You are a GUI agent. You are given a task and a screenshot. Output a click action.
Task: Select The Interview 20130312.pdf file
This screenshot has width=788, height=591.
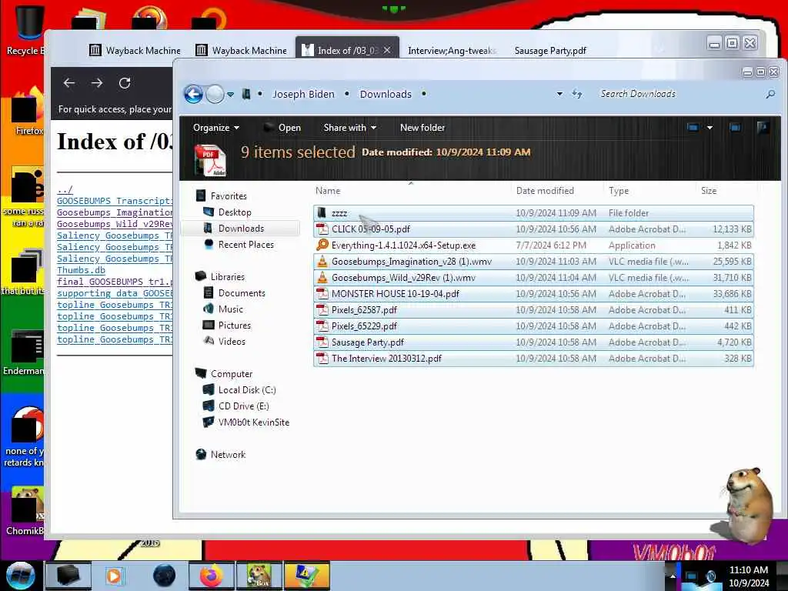coord(533,359)
